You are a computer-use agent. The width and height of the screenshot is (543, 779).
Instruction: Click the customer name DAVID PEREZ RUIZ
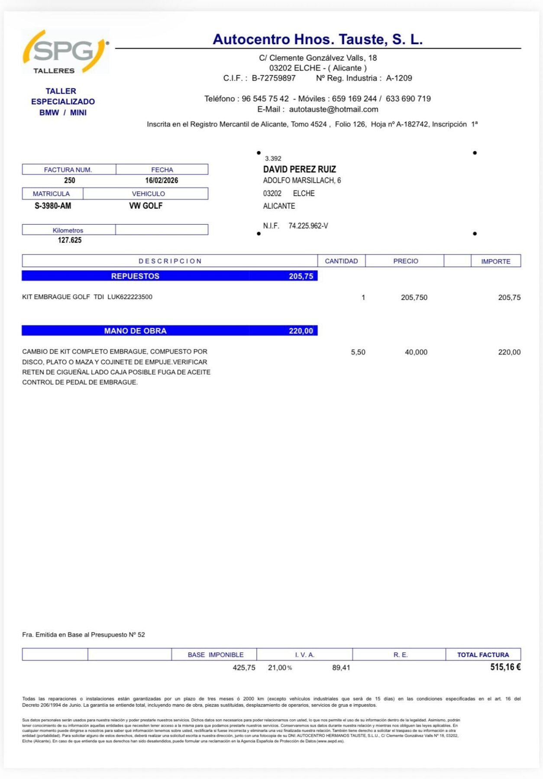point(299,169)
